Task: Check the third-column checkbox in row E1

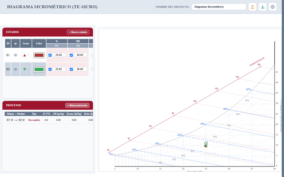Action: 92,55
